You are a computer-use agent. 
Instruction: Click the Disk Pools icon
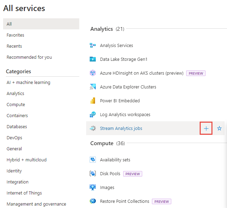coord(93,173)
